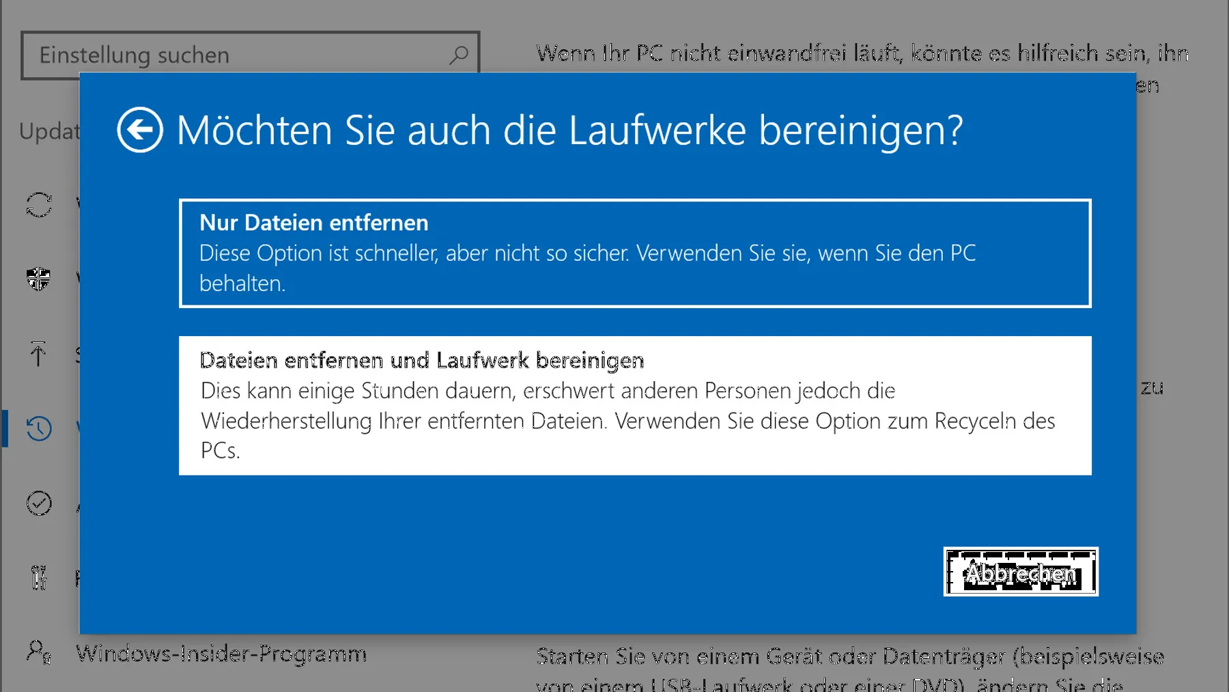Select the highlighted Recovery sidebar entry

(x=39, y=429)
